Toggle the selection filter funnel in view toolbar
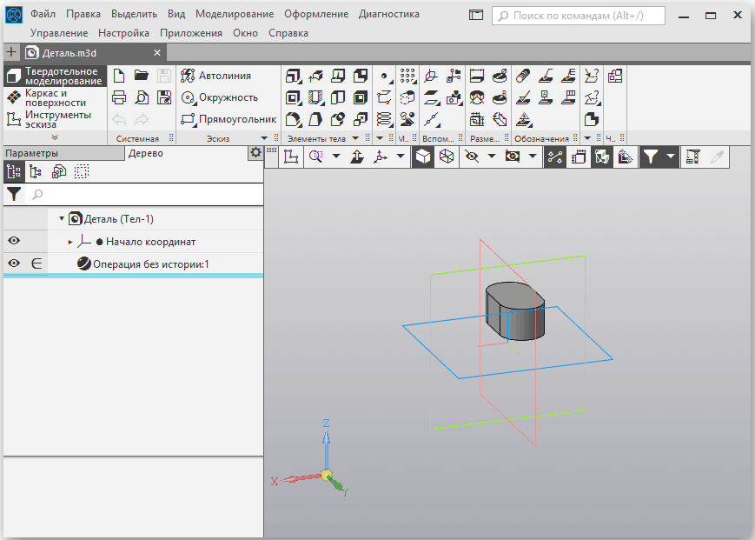The image size is (755, 540). pyautogui.click(x=651, y=157)
